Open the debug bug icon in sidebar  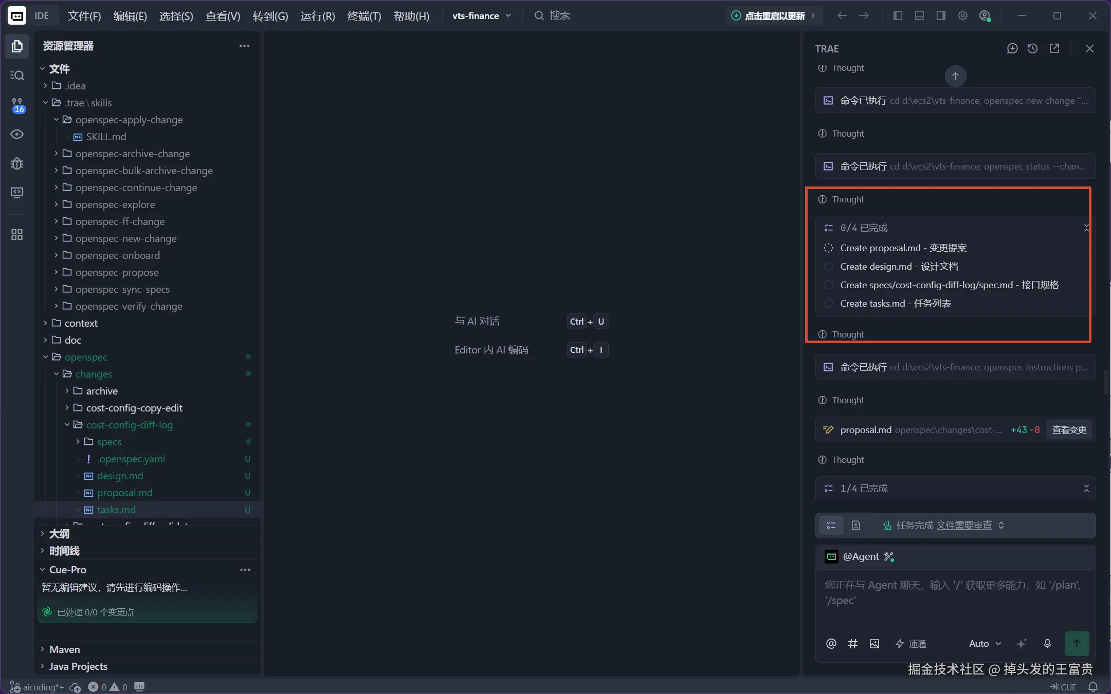pyautogui.click(x=17, y=163)
